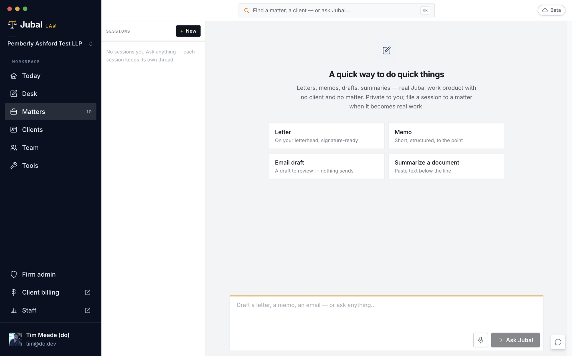Choose the Letter quick-start card
Screen dimensions: 572x356
[326, 136]
